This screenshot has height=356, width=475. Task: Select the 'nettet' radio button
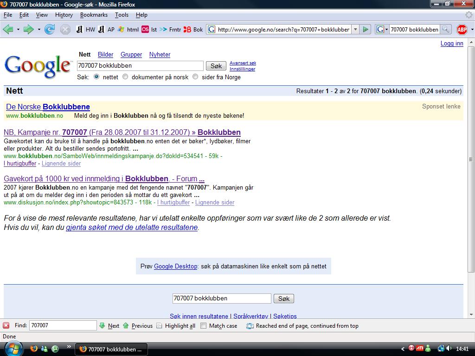pos(96,76)
